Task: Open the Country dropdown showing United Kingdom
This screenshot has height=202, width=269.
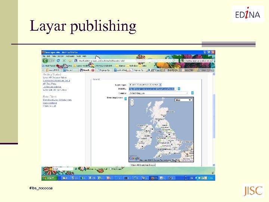Action: [159, 93]
